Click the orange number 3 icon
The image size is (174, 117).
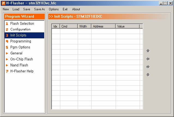7,35
